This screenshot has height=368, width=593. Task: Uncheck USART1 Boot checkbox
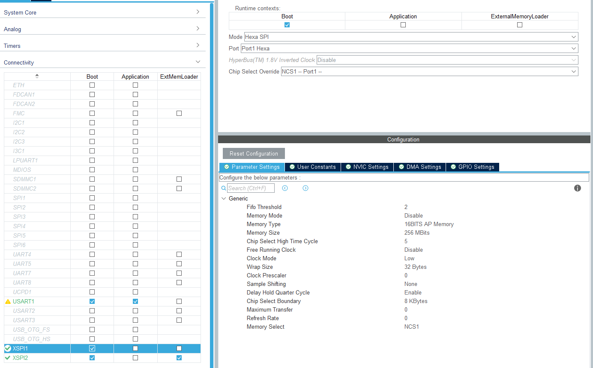click(92, 301)
